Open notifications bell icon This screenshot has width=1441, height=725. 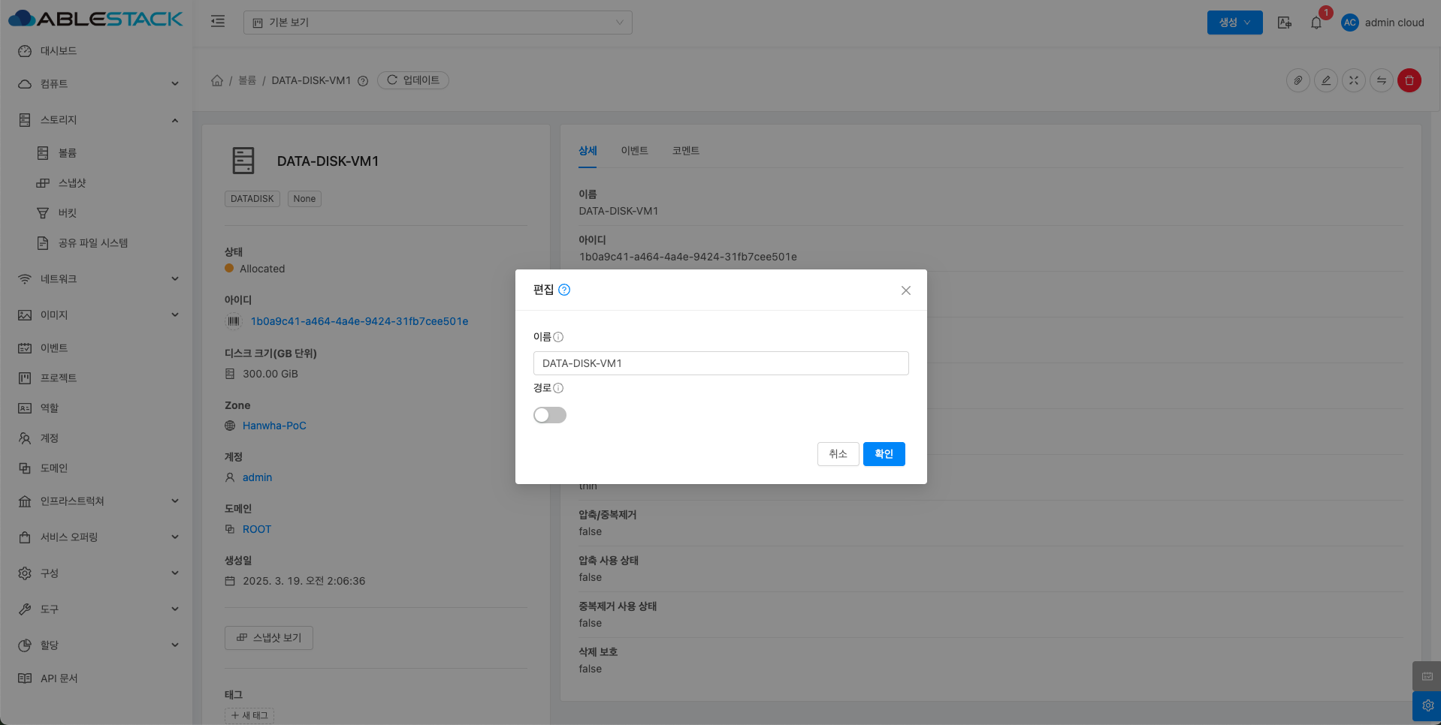(x=1316, y=23)
